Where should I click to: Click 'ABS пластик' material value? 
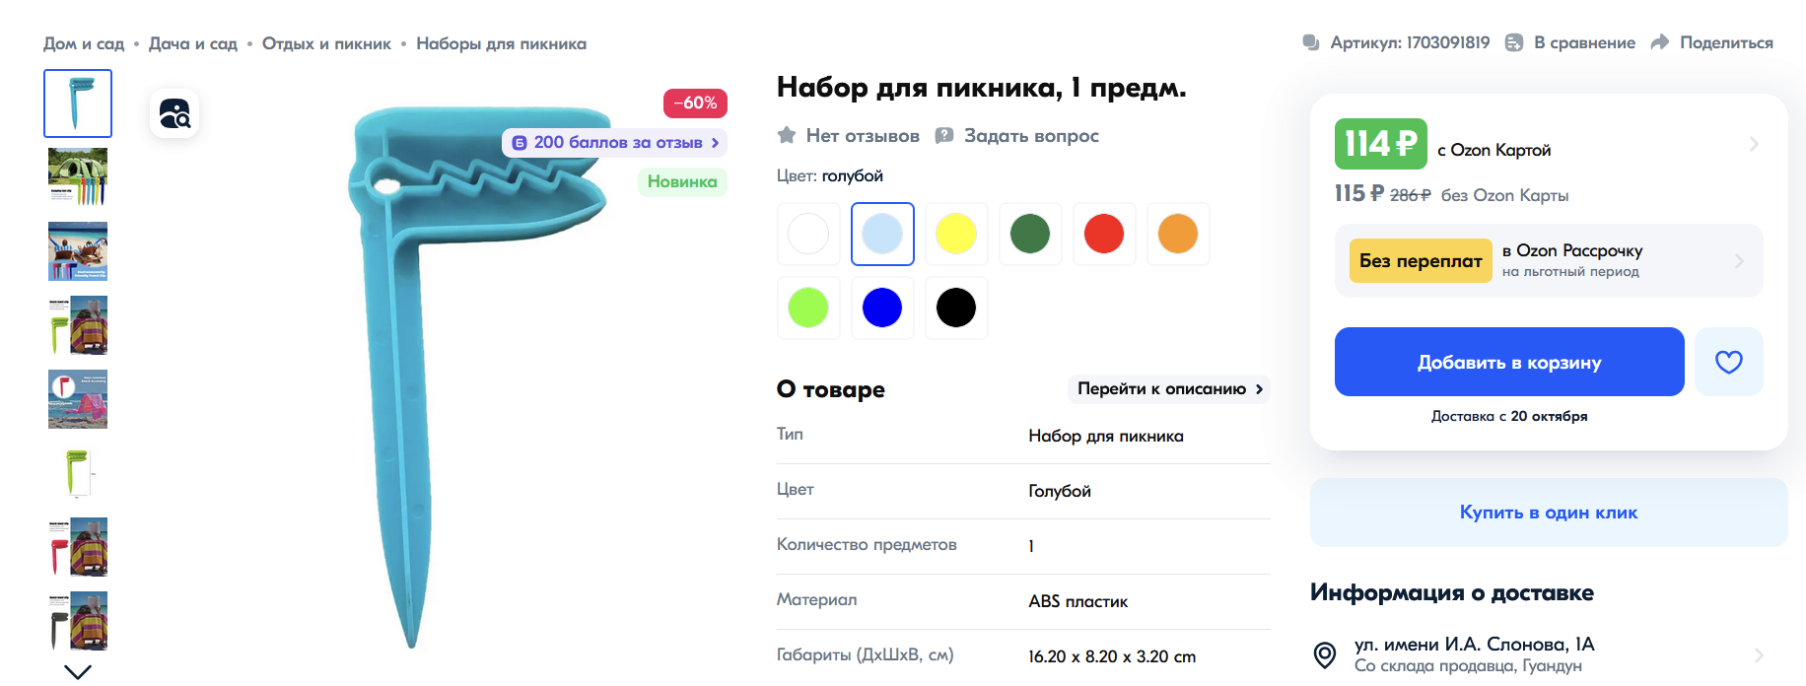click(x=1078, y=601)
